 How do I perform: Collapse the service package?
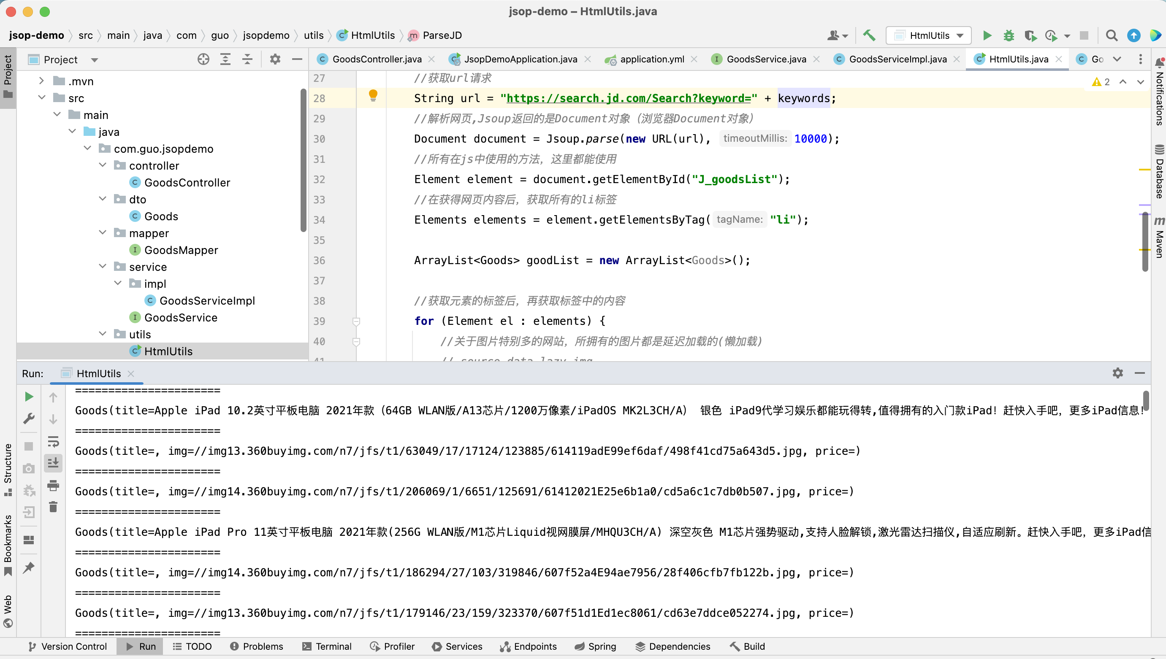[x=102, y=267]
